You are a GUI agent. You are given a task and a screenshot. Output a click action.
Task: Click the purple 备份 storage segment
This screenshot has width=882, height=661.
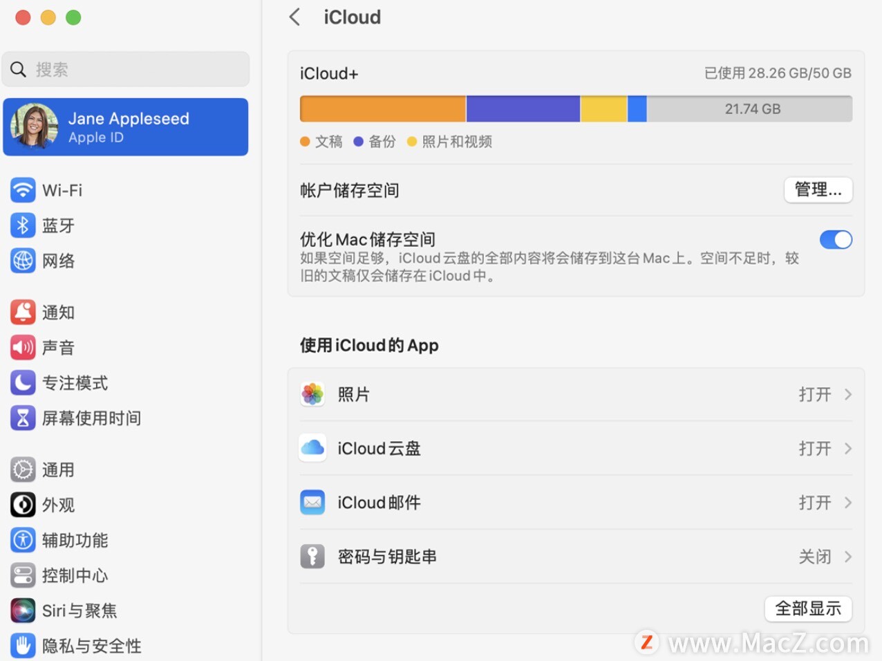[x=523, y=109]
